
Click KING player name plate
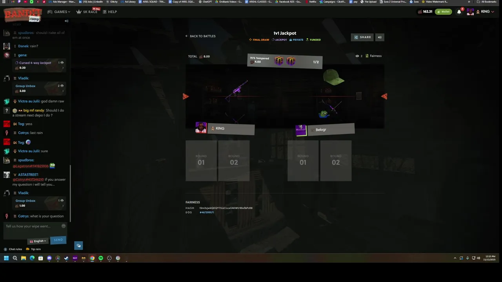[x=231, y=129]
